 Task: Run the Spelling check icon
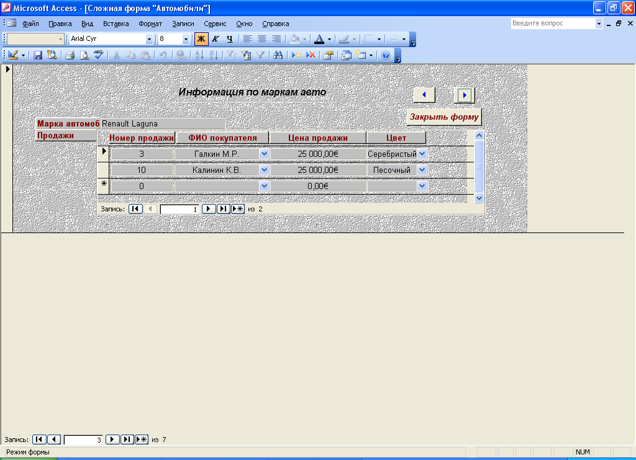coord(99,55)
